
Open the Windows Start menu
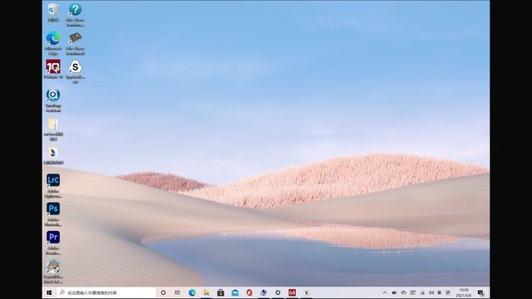point(49,292)
